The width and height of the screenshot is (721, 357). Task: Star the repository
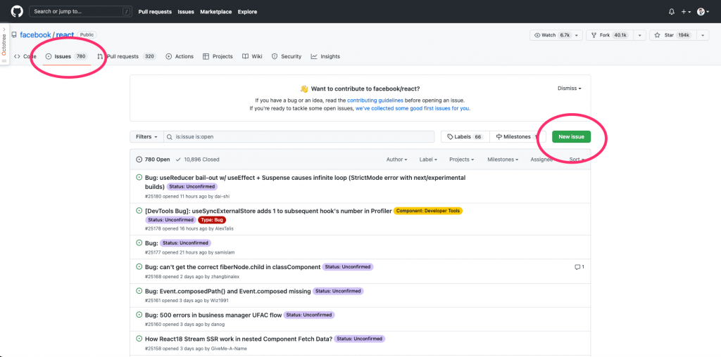point(673,35)
